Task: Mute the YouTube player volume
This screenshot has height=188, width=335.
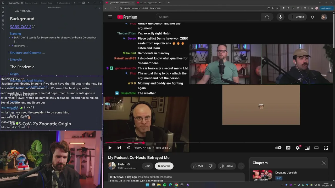Action: click(128, 148)
